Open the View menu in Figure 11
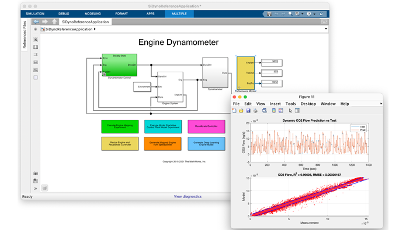406x230 pixels. coord(261,104)
